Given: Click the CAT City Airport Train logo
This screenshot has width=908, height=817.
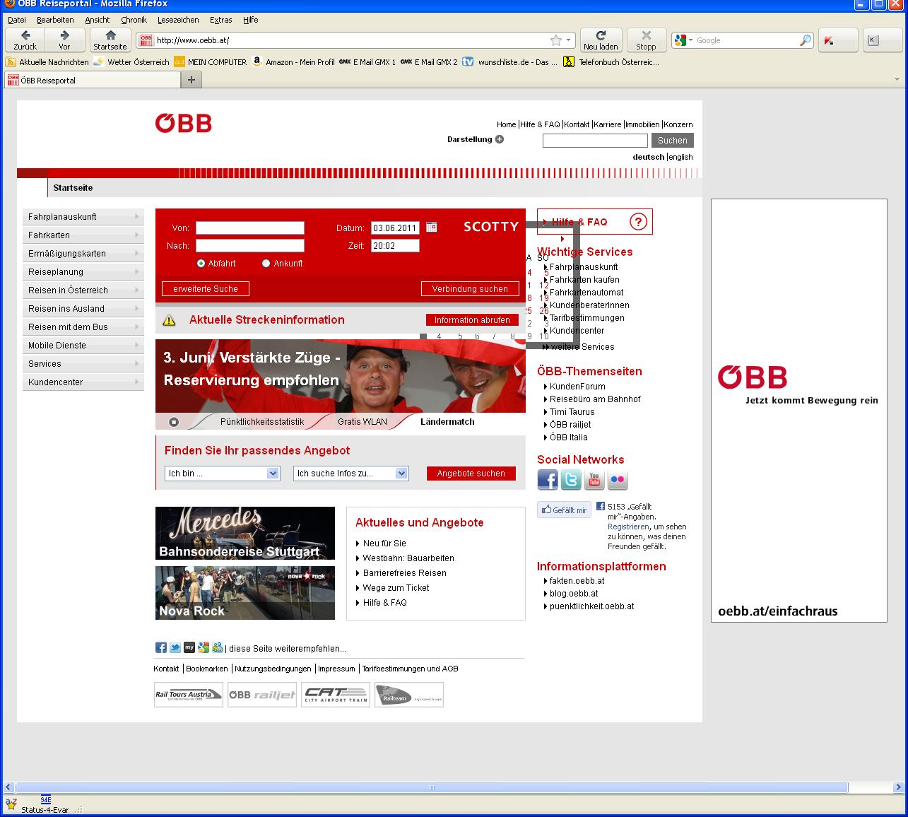Looking at the screenshot, I should point(336,695).
